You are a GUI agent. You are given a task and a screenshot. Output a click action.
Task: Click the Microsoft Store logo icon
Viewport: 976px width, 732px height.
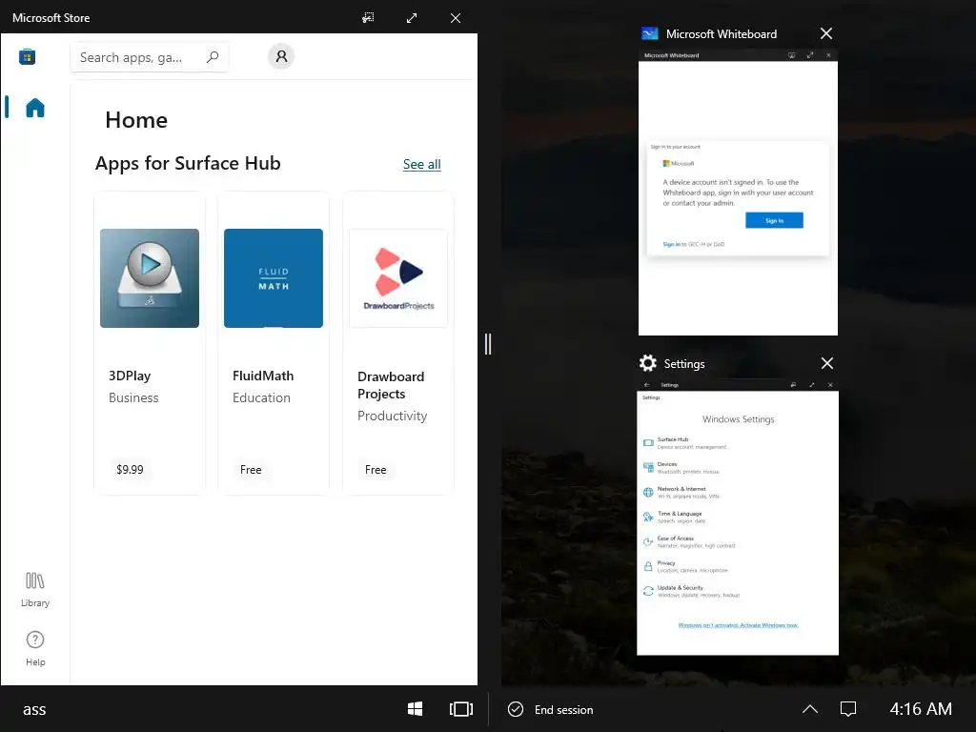click(x=27, y=56)
